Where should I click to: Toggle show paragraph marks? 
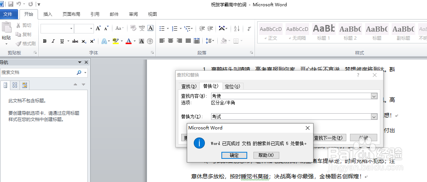click(249, 28)
